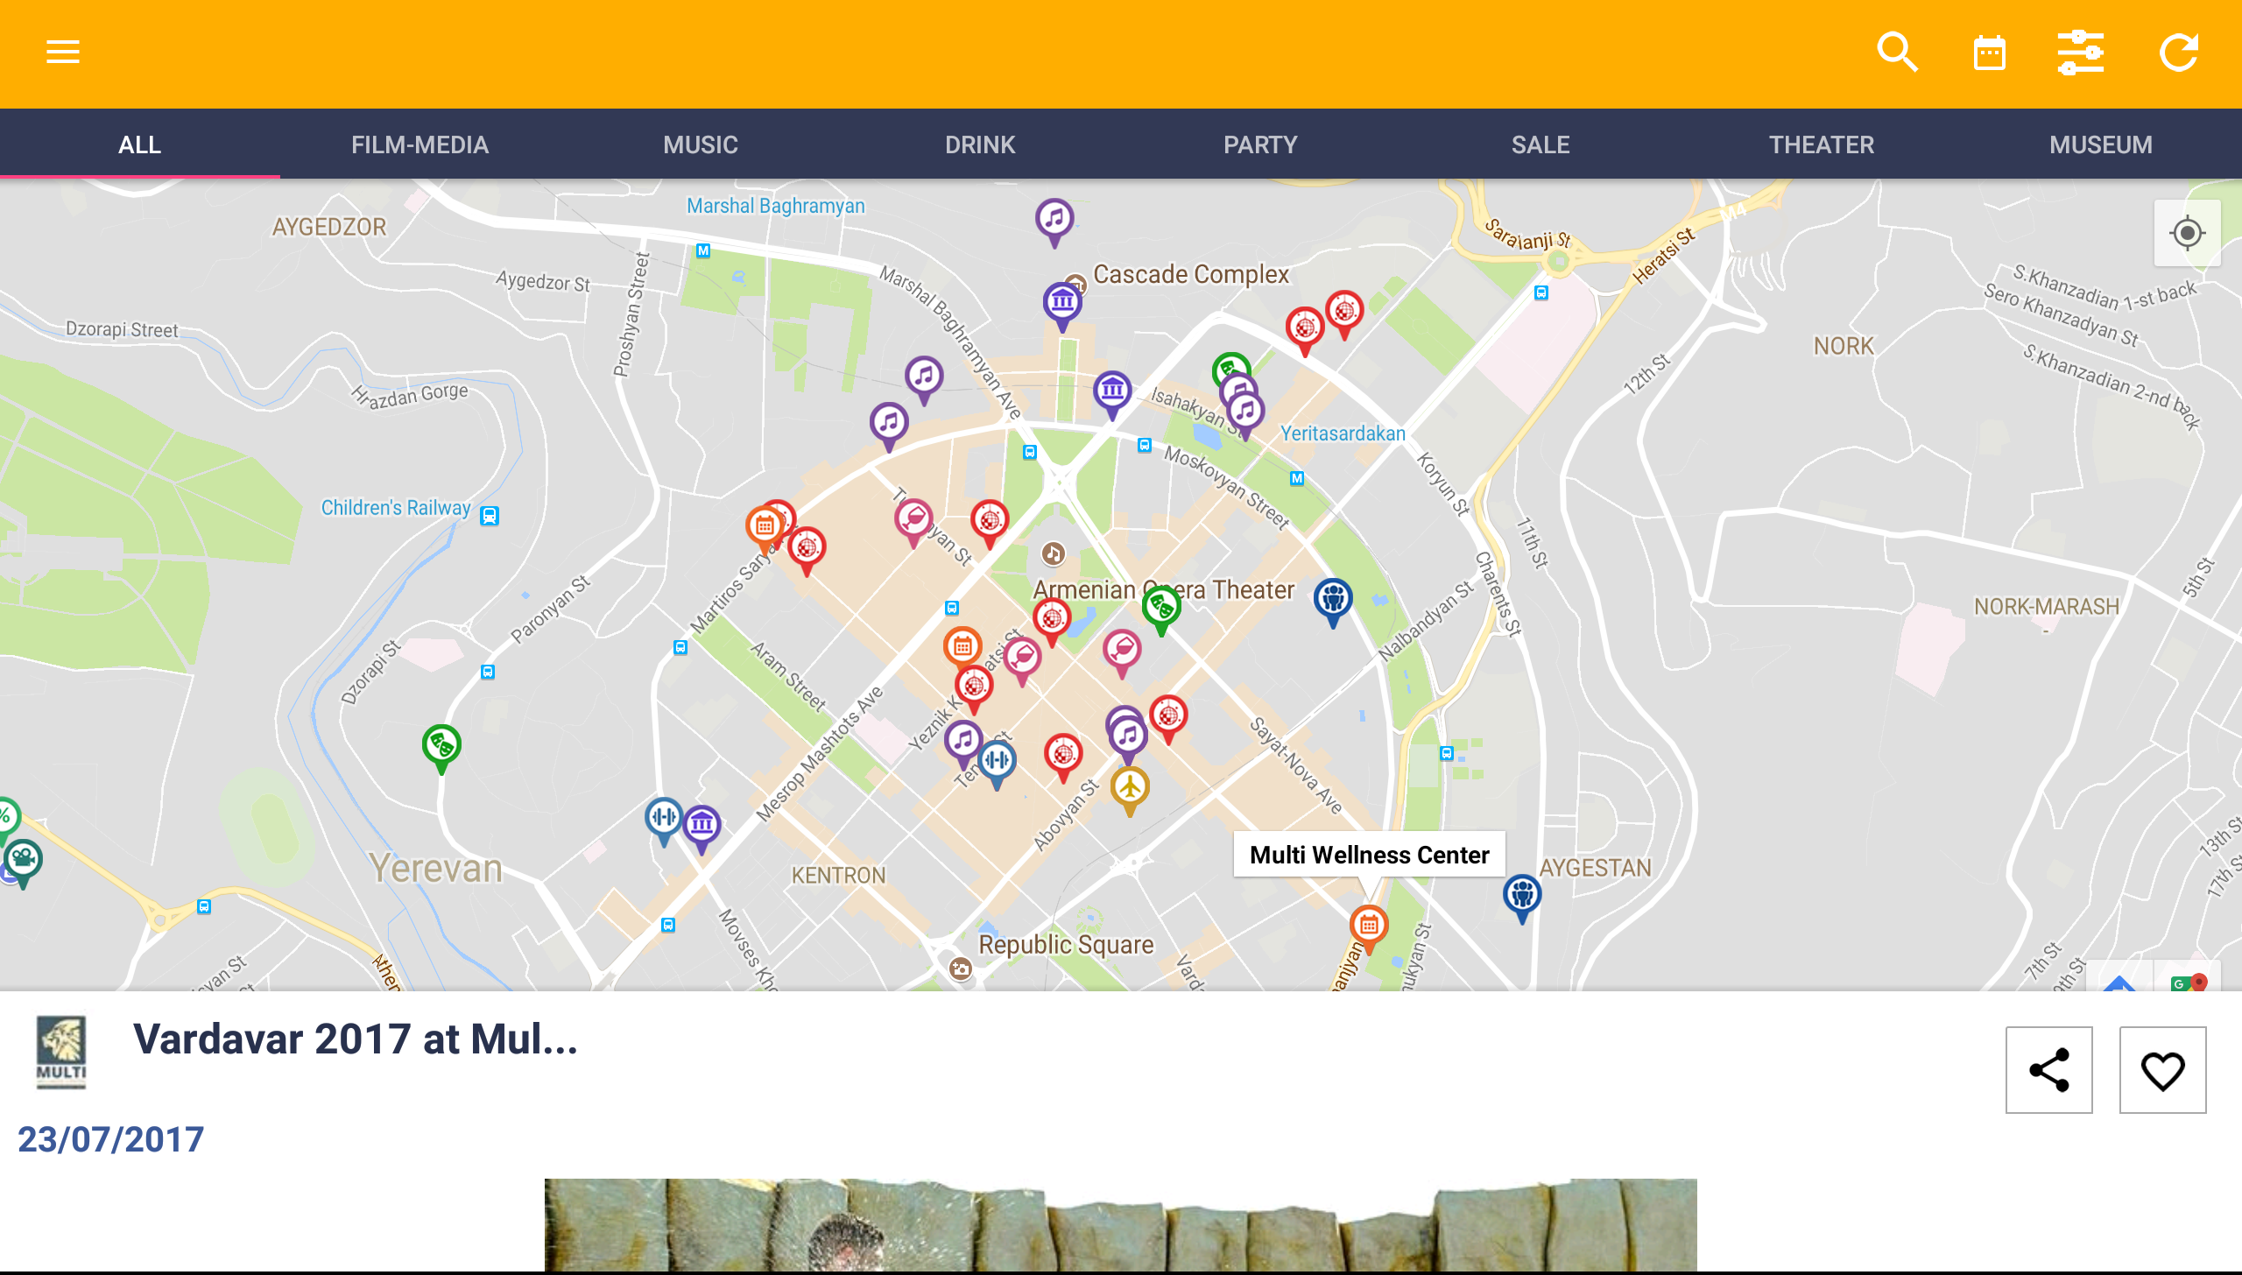Image resolution: width=2242 pixels, height=1275 pixels.
Task: Click the orange calendar pin under Multi Wellness Center
Action: (x=1368, y=925)
